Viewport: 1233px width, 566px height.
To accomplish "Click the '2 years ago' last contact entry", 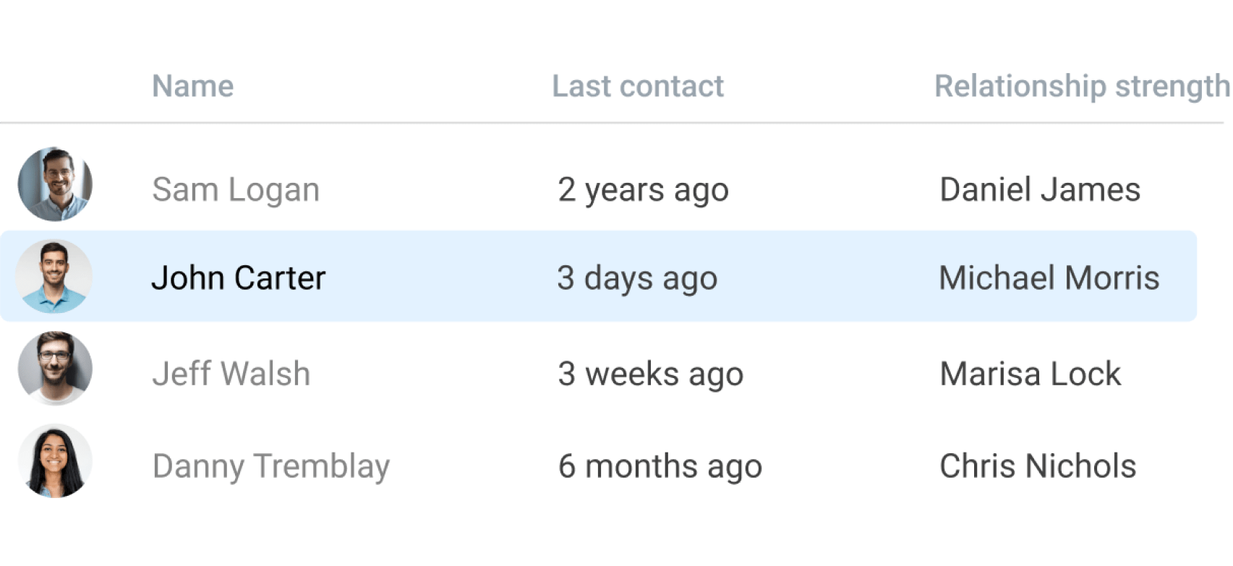I will click(643, 190).
